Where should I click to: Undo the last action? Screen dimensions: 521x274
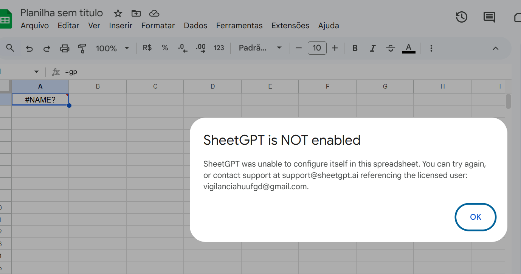(29, 48)
